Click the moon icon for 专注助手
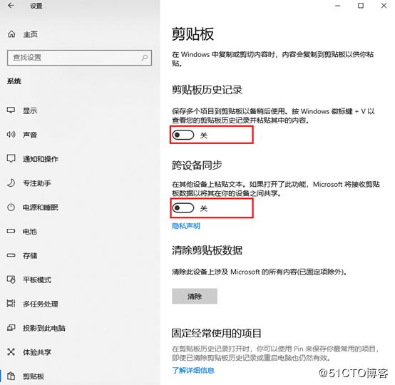Image resolution: width=395 pixels, height=385 pixels. click(11, 183)
